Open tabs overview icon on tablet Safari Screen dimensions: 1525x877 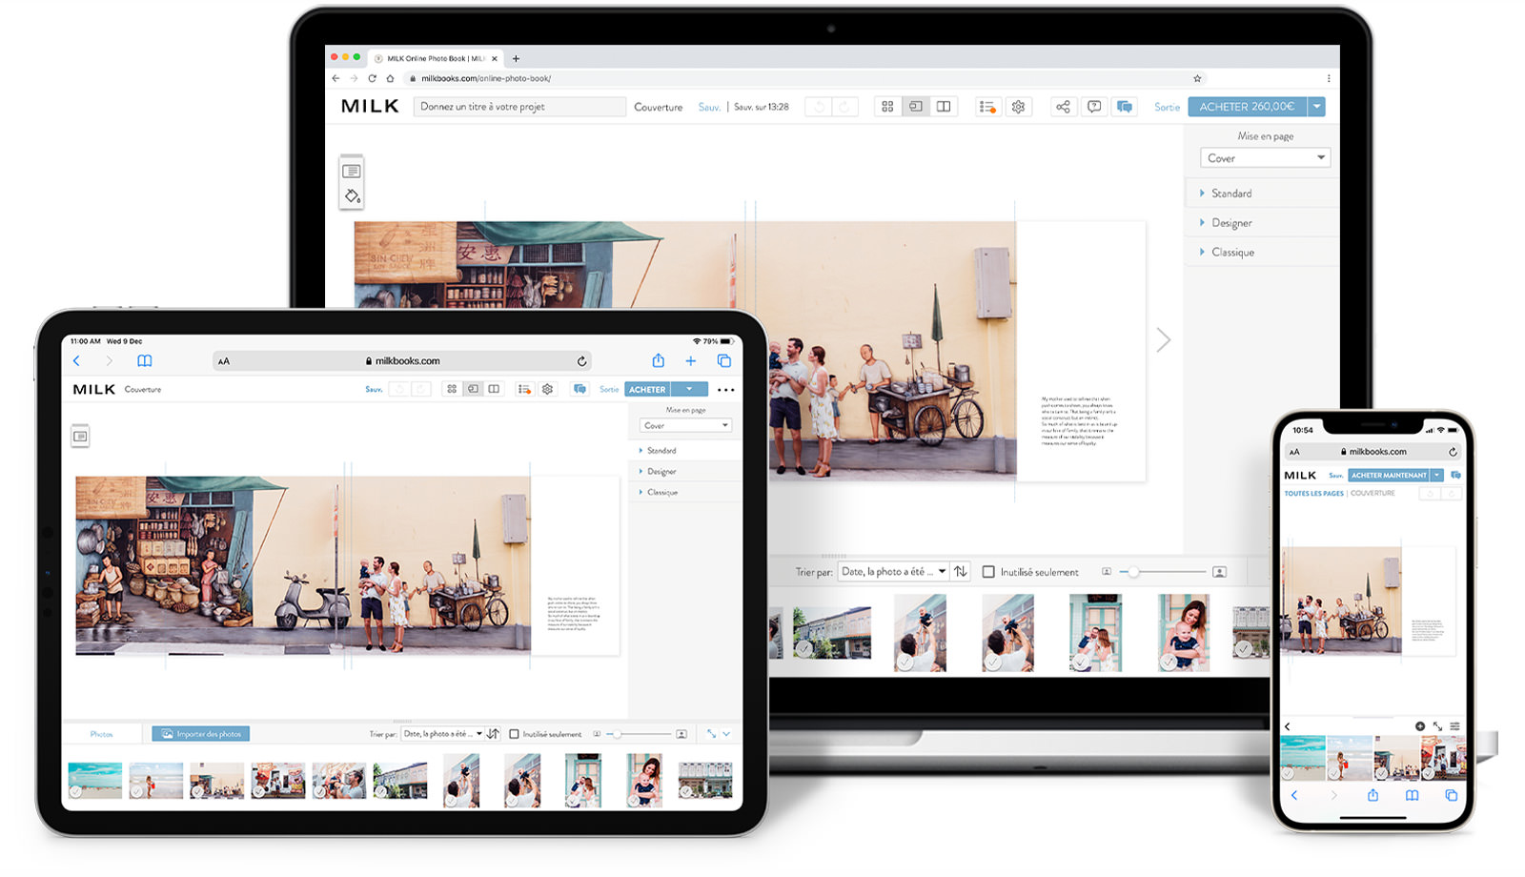[724, 360]
